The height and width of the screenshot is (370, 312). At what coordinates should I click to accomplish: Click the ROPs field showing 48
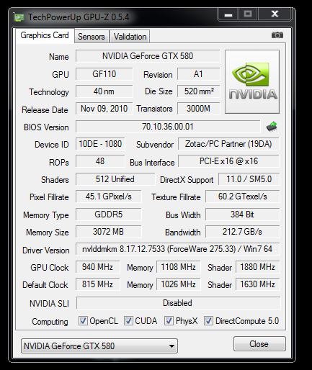tap(100, 161)
